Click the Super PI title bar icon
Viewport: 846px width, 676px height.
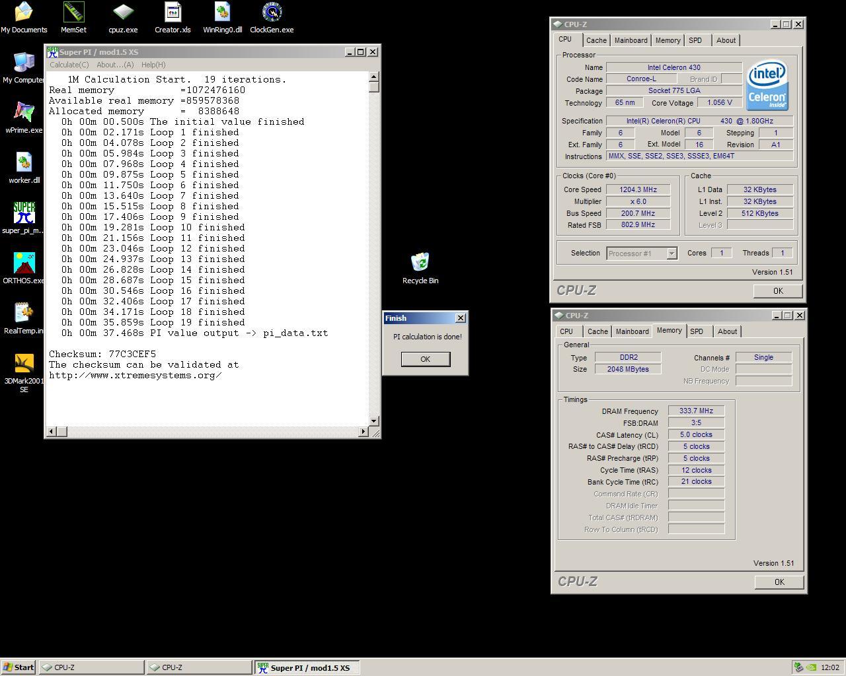pyautogui.click(x=52, y=51)
